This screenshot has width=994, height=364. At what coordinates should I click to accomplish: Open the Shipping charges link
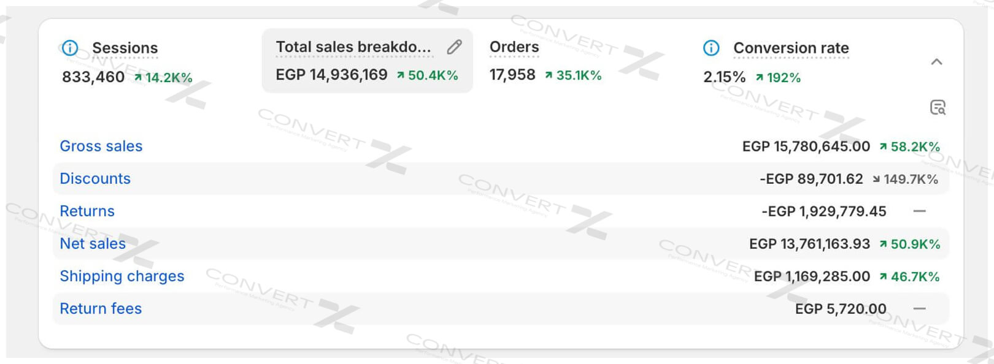[x=122, y=276]
